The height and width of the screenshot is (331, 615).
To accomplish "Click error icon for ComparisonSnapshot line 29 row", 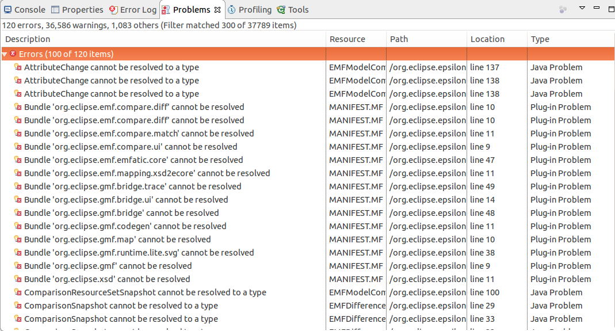I will click(x=18, y=306).
